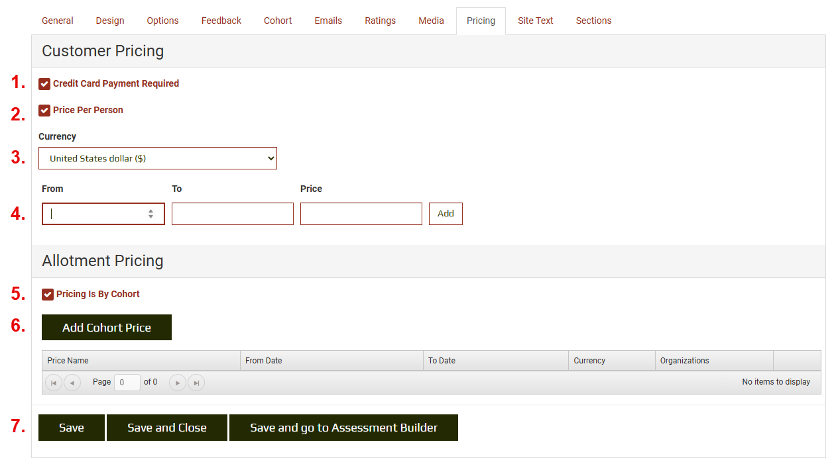834x466 pixels.
Task: Uncheck Credit Card Payment Required
Action: click(x=44, y=83)
